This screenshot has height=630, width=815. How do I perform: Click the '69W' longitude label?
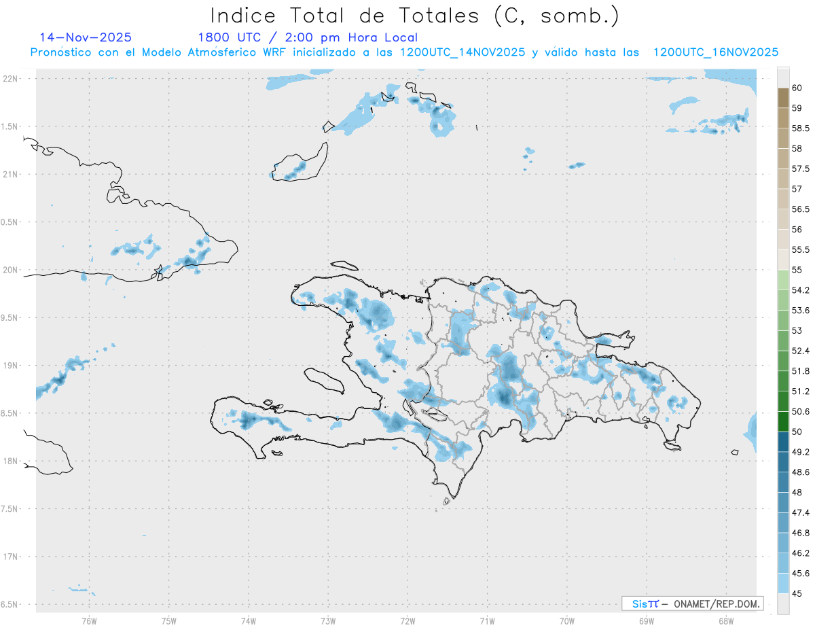click(647, 620)
